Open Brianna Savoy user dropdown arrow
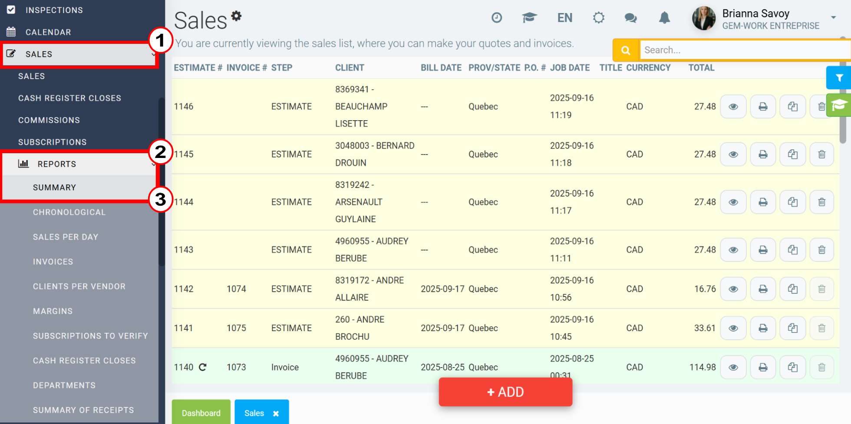Image resolution: width=851 pixels, height=424 pixels. [x=833, y=18]
